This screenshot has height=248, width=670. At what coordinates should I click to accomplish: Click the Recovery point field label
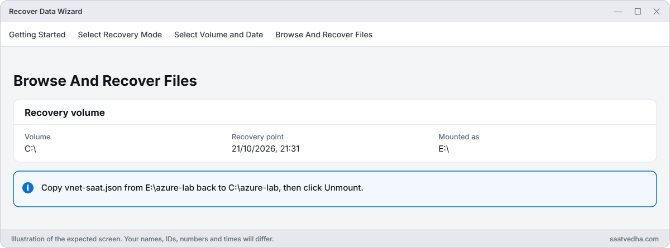pyautogui.click(x=257, y=137)
